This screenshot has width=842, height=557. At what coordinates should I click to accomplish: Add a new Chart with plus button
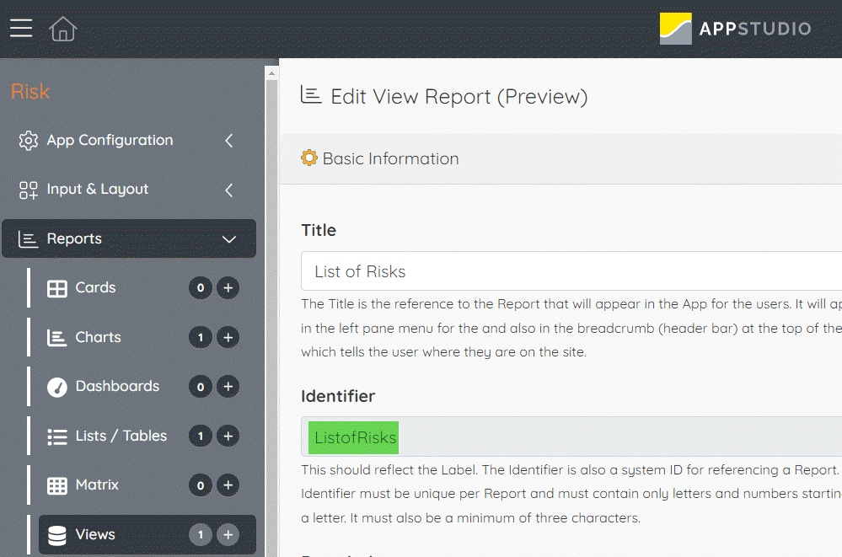coord(228,337)
